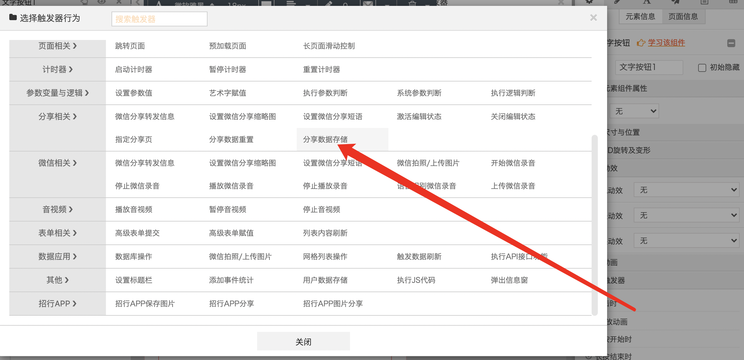Open the first 动效 dropdown showing 无
This screenshot has width=744, height=360.
[x=686, y=190]
